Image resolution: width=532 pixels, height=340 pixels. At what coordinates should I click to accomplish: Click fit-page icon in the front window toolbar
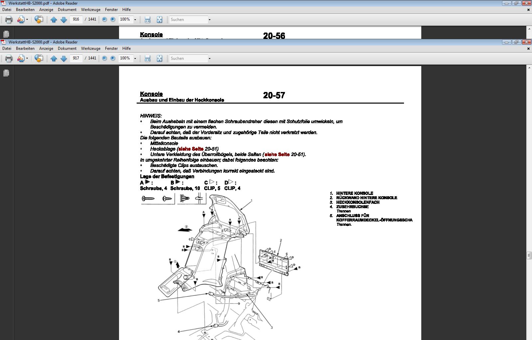(159, 58)
